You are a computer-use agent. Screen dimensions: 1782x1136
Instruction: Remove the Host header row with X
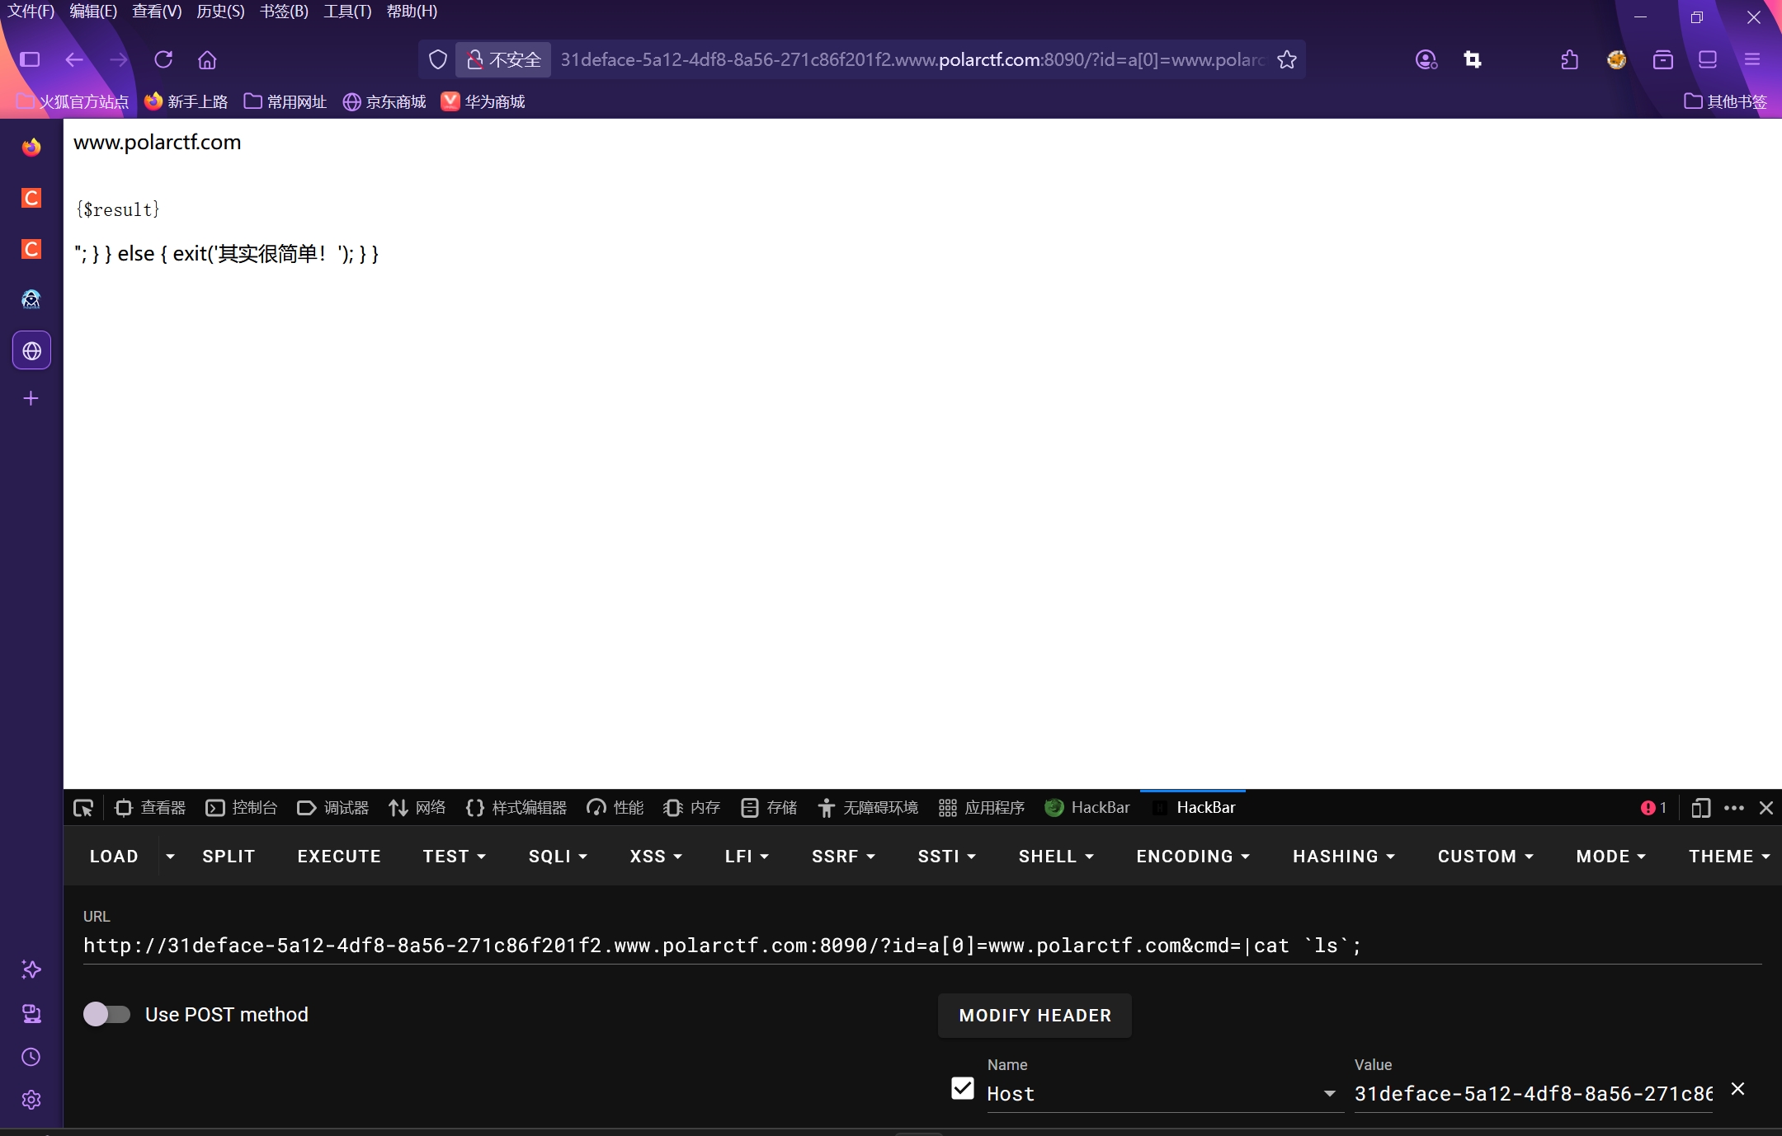1737,1089
